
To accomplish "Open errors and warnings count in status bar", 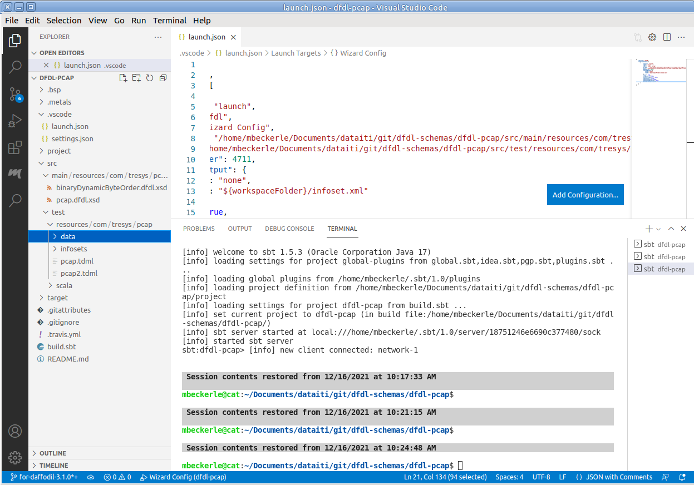I will click(x=117, y=477).
